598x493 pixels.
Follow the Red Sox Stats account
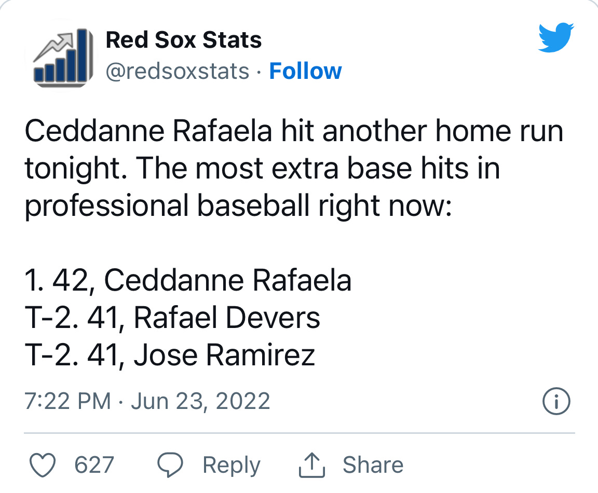pos(306,71)
